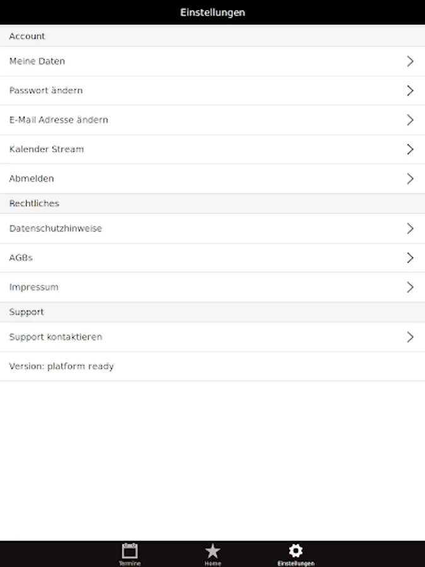Select the Einstellungen gear icon
425x567 pixels.
point(295,551)
